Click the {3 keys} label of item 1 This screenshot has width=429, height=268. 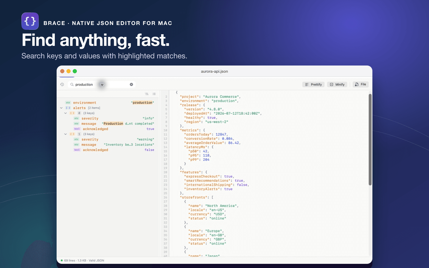89,134
